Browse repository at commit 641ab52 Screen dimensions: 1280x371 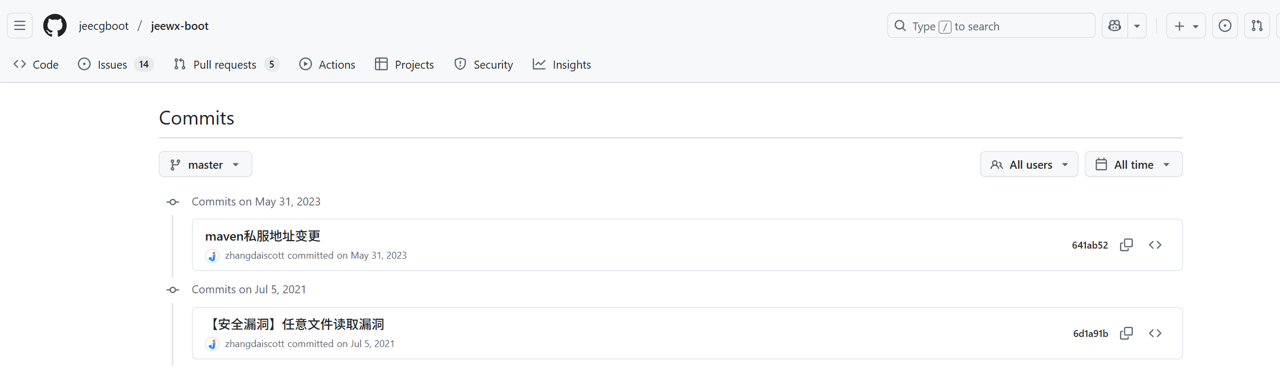1155,245
